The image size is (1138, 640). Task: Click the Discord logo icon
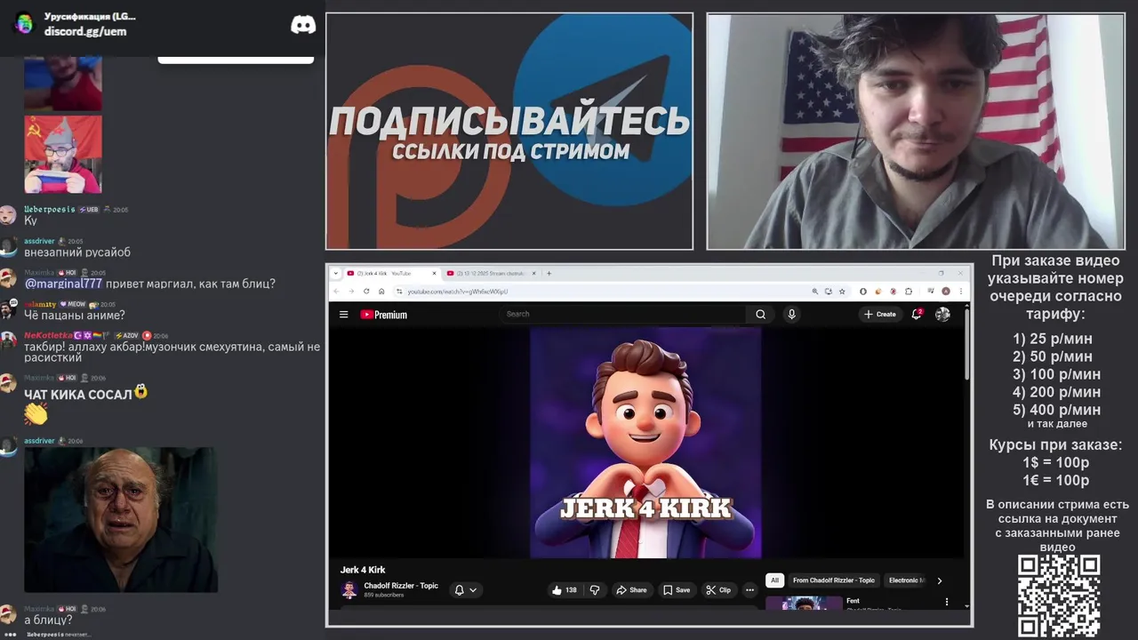[x=303, y=24]
